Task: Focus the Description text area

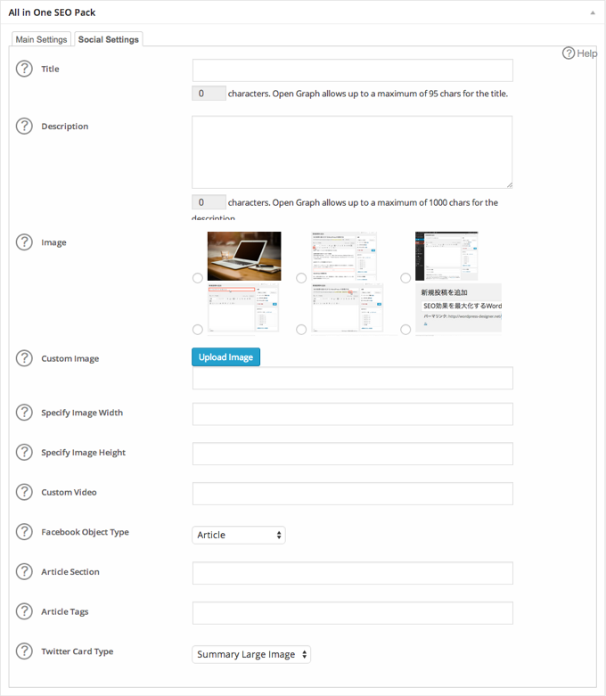Action: (352, 152)
